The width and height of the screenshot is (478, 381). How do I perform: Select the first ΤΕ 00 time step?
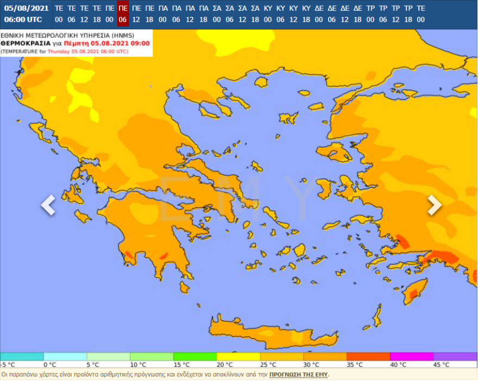pyautogui.click(x=59, y=14)
